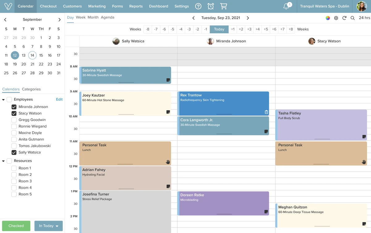Click note icon on Doreen Ratke appointment
This screenshot has height=233, width=371.
[266, 212]
